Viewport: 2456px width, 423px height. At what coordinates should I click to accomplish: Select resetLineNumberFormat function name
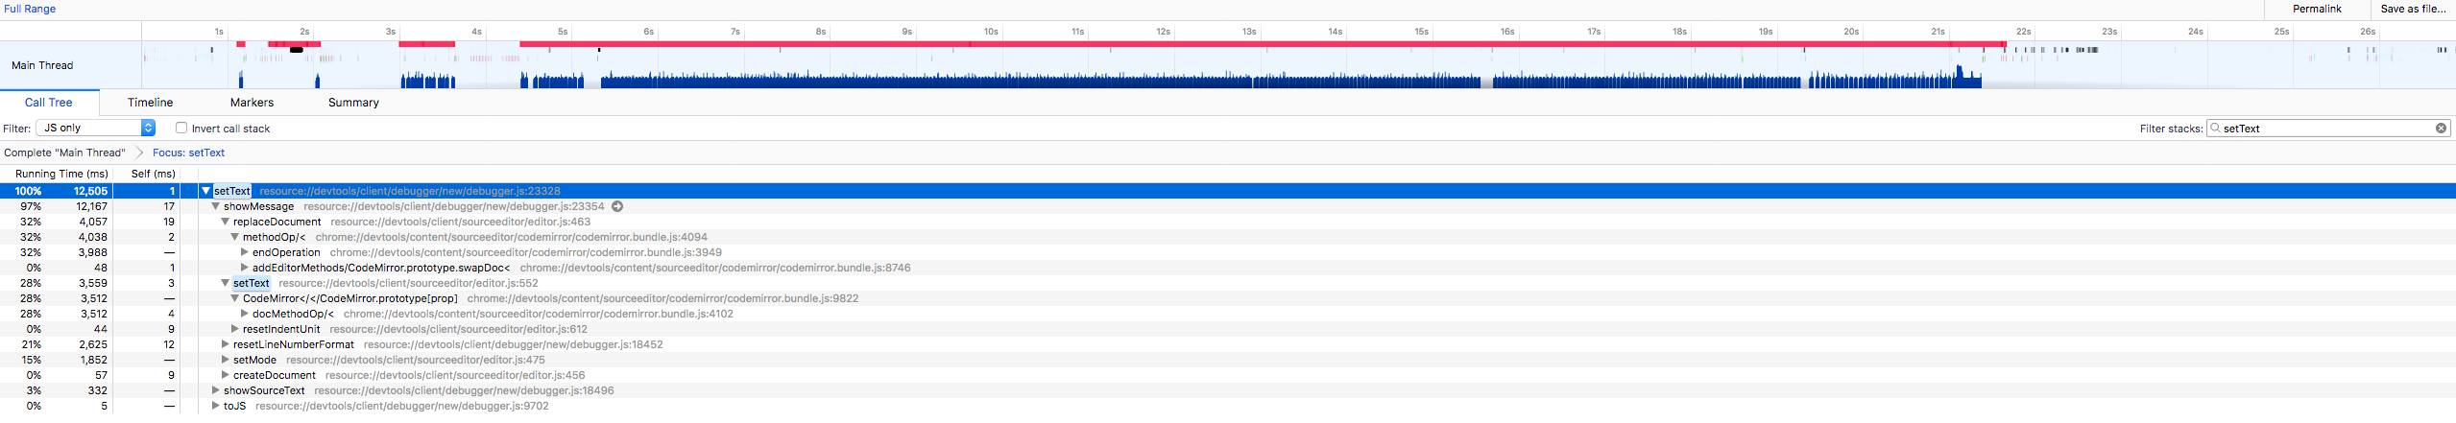pos(294,344)
